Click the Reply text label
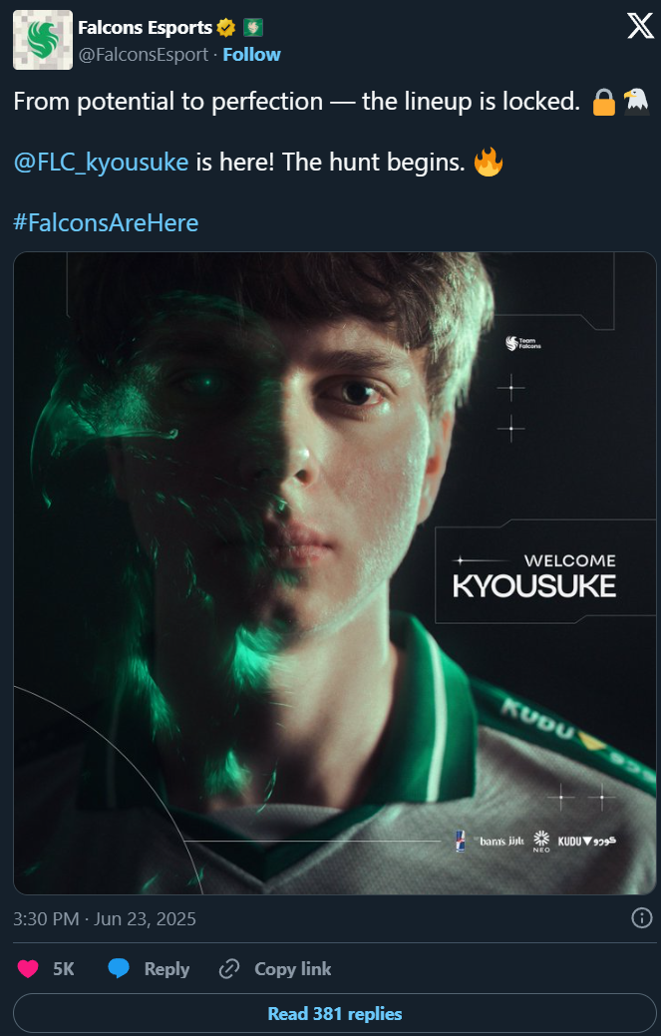This screenshot has width=661, height=1036. pos(167,968)
